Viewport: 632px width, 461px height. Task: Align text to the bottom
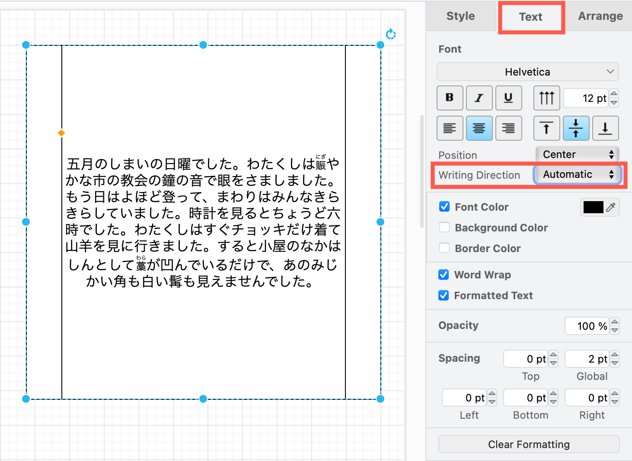click(x=605, y=128)
